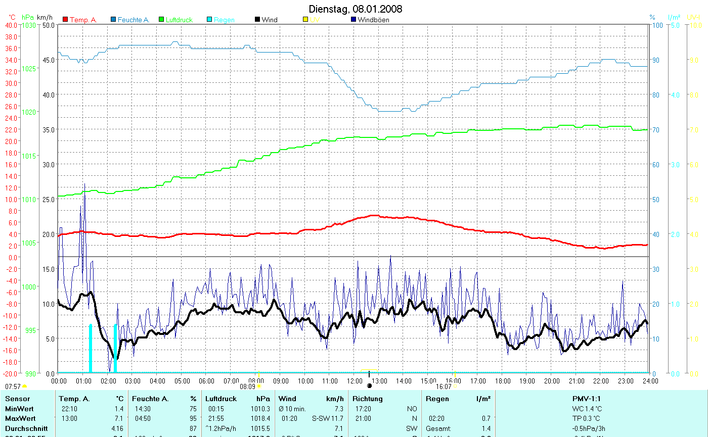Click the dark blue Windböen legend square

pyautogui.click(x=353, y=20)
